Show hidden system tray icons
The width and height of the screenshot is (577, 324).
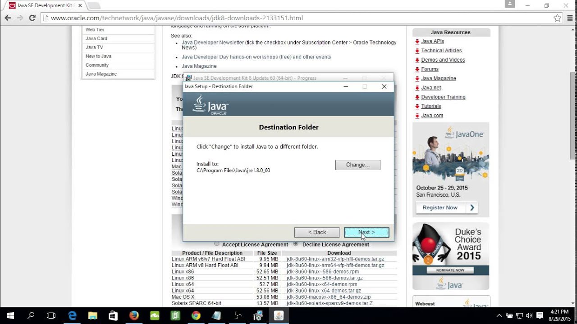(499, 315)
